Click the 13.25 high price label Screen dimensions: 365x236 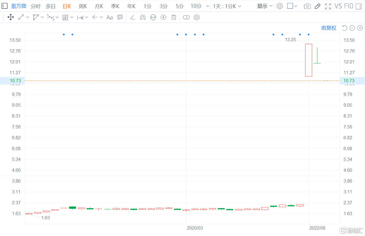click(290, 40)
